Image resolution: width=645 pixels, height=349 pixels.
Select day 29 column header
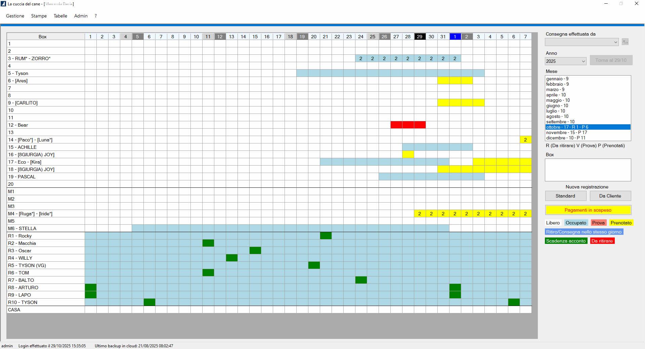point(420,37)
